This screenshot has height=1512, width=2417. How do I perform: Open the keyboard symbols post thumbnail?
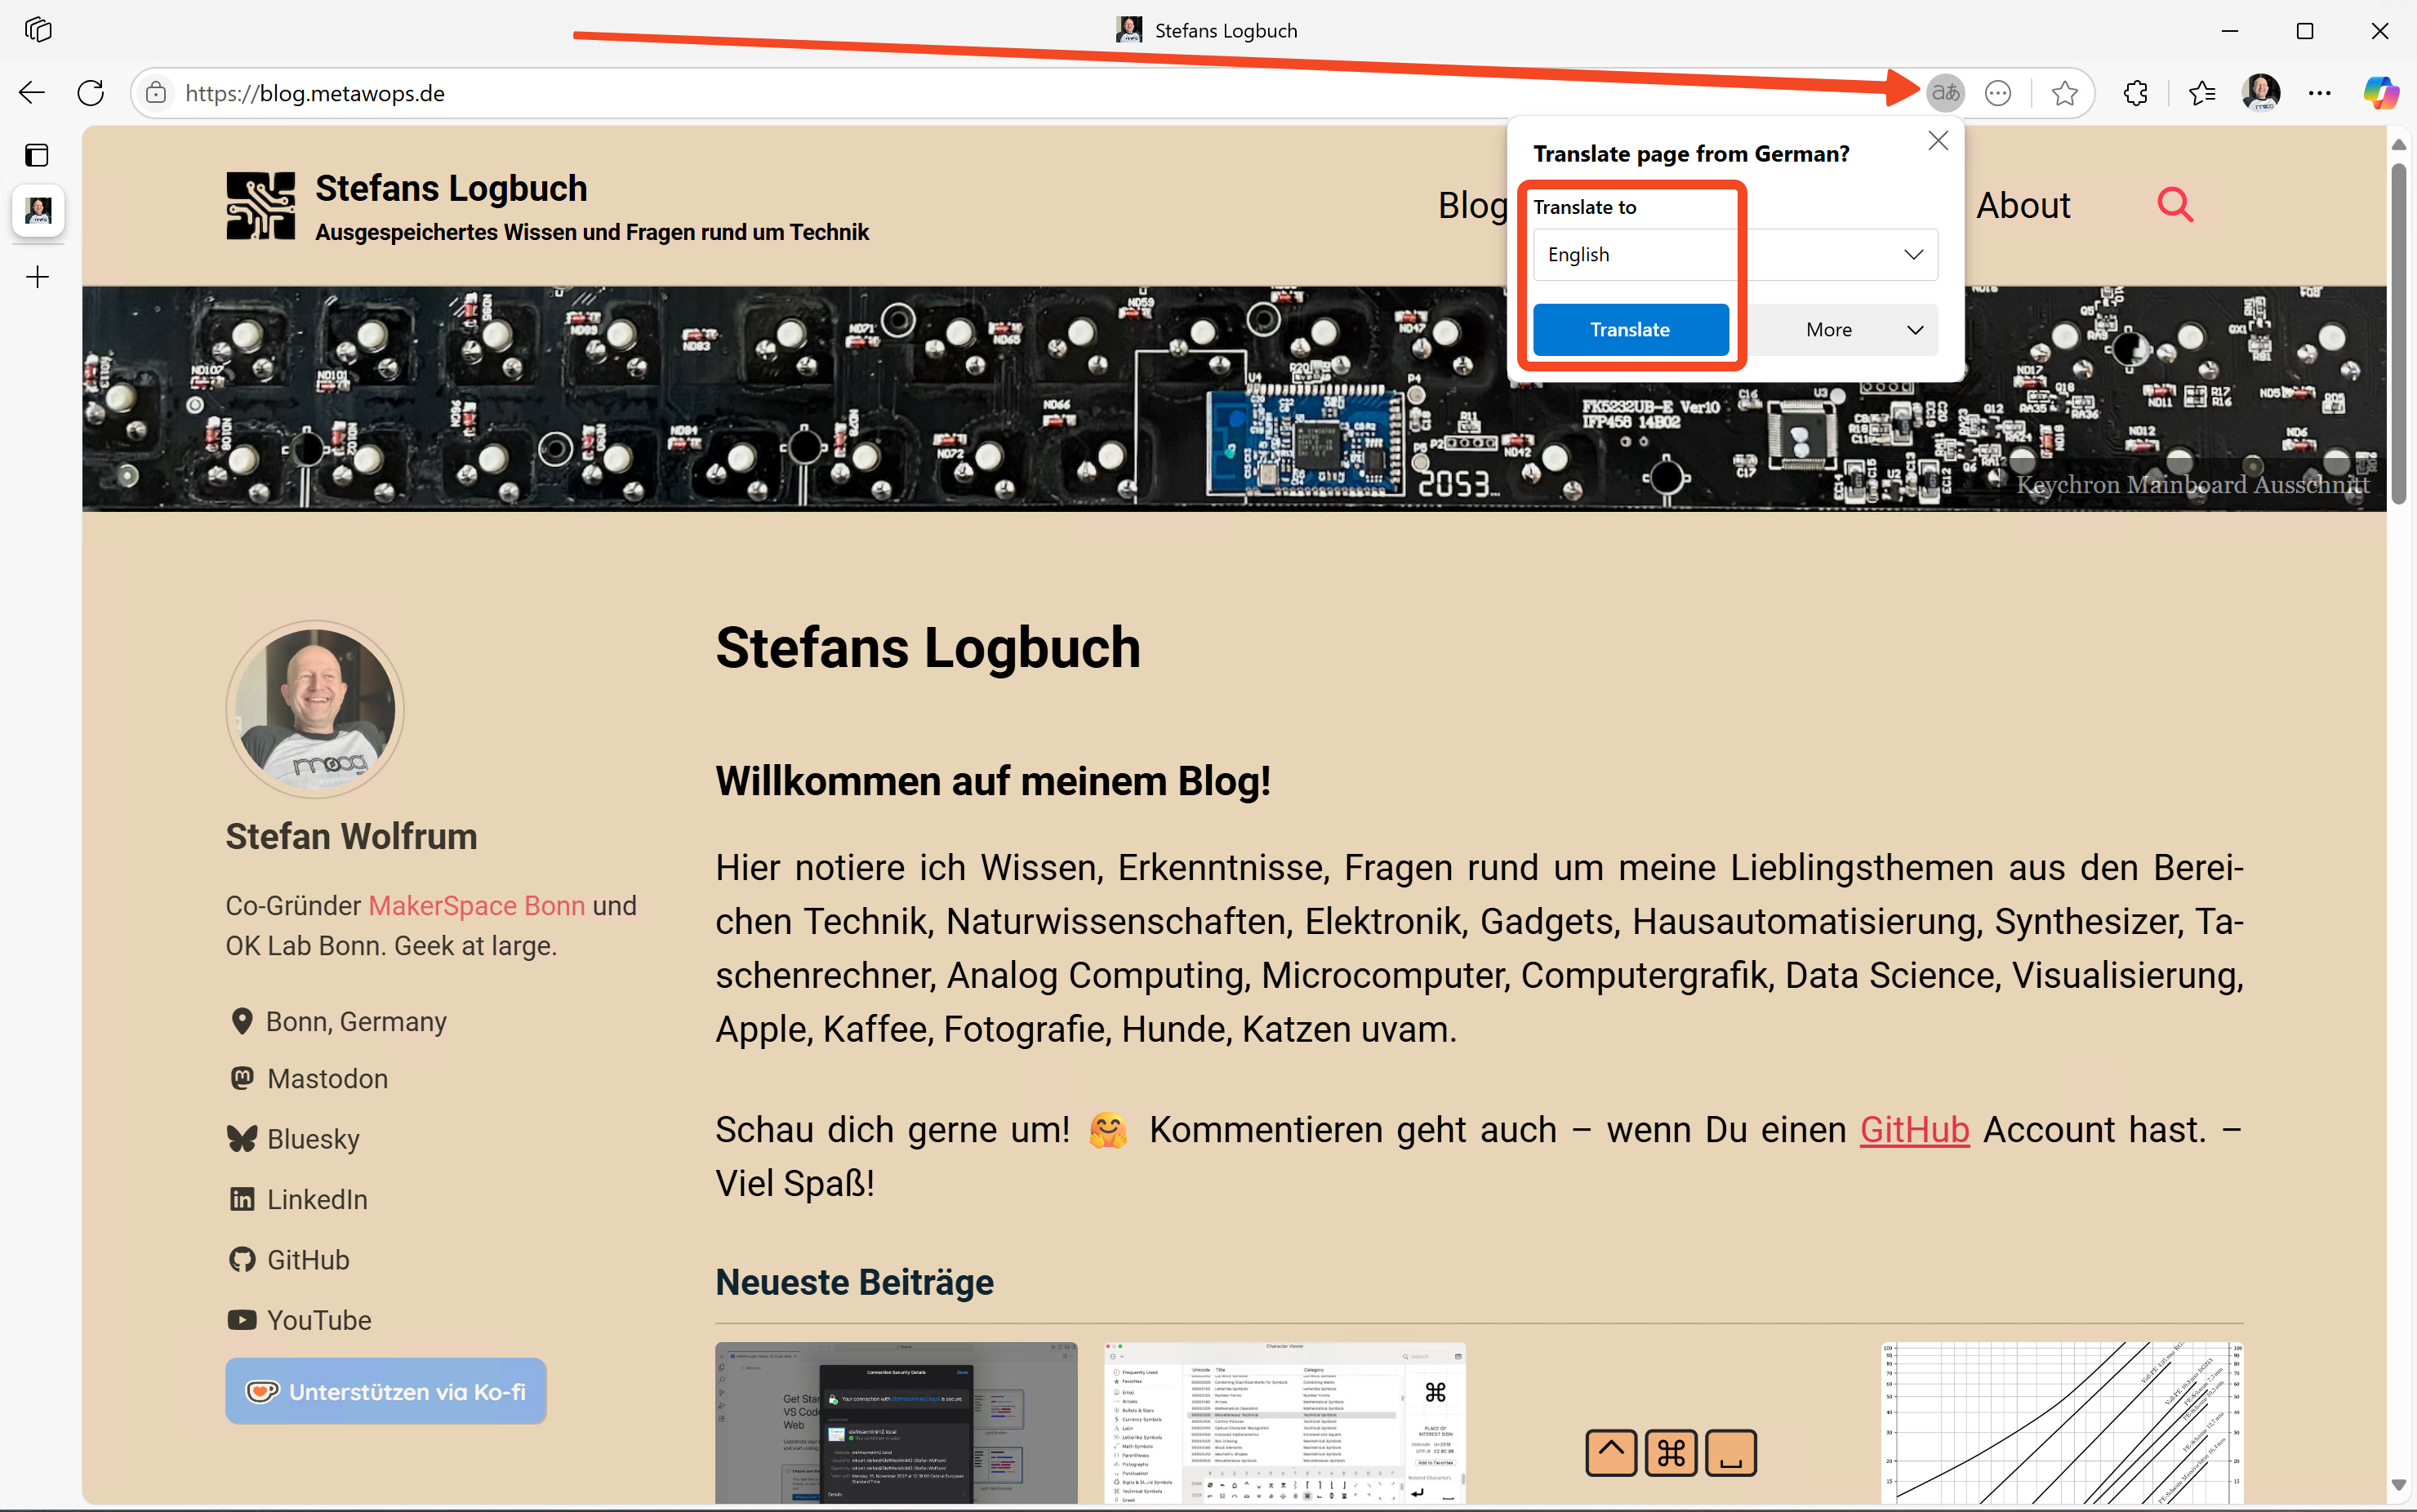(1671, 1452)
